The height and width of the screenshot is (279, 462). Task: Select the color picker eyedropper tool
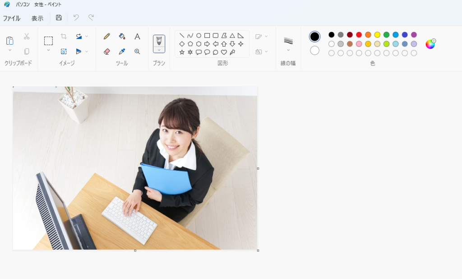click(122, 51)
